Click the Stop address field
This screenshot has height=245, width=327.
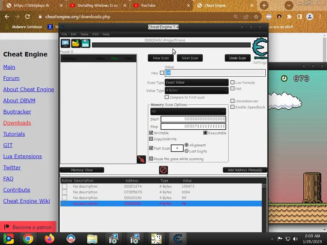point(193,126)
